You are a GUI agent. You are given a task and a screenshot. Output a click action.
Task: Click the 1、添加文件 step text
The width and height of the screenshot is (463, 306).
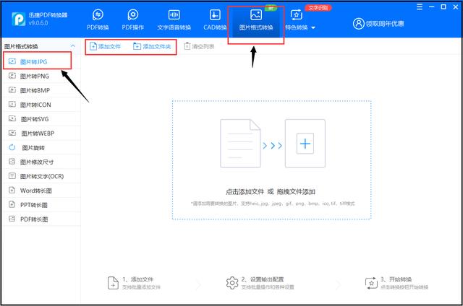tap(138, 279)
